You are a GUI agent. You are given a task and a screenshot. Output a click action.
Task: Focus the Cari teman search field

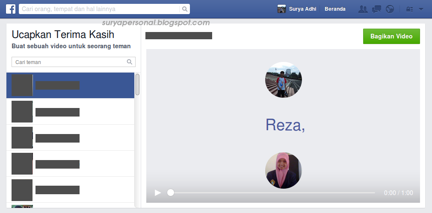(x=74, y=62)
